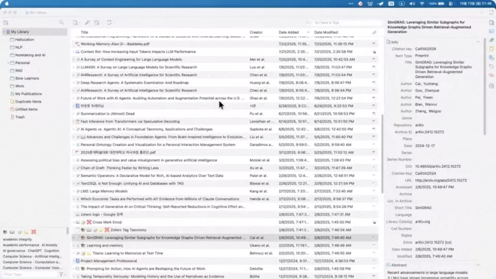Expand the Personal collection
Viewport: 496px width, 279px height.
(8, 63)
